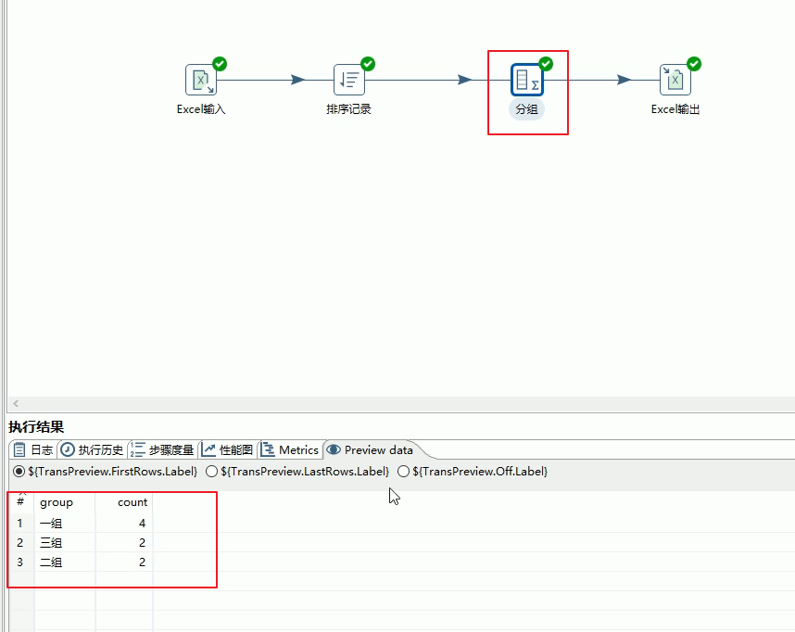Click the green checkmark on Excel输入 step

pos(220,64)
